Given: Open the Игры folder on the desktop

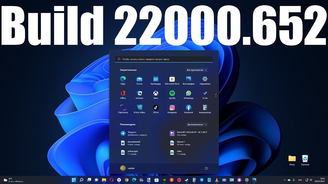Looking at the screenshot, I should 292,160.
